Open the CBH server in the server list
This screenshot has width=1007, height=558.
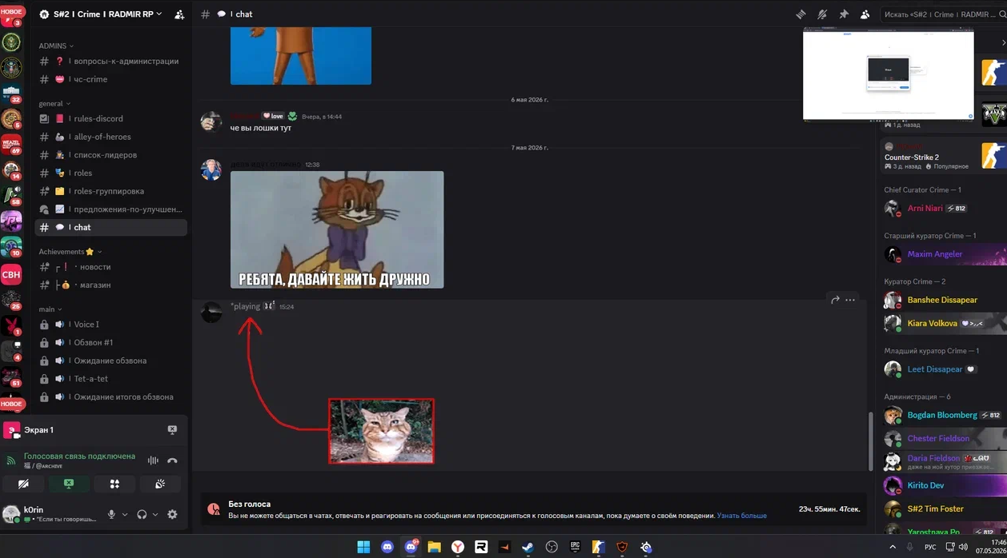click(11, 274)
